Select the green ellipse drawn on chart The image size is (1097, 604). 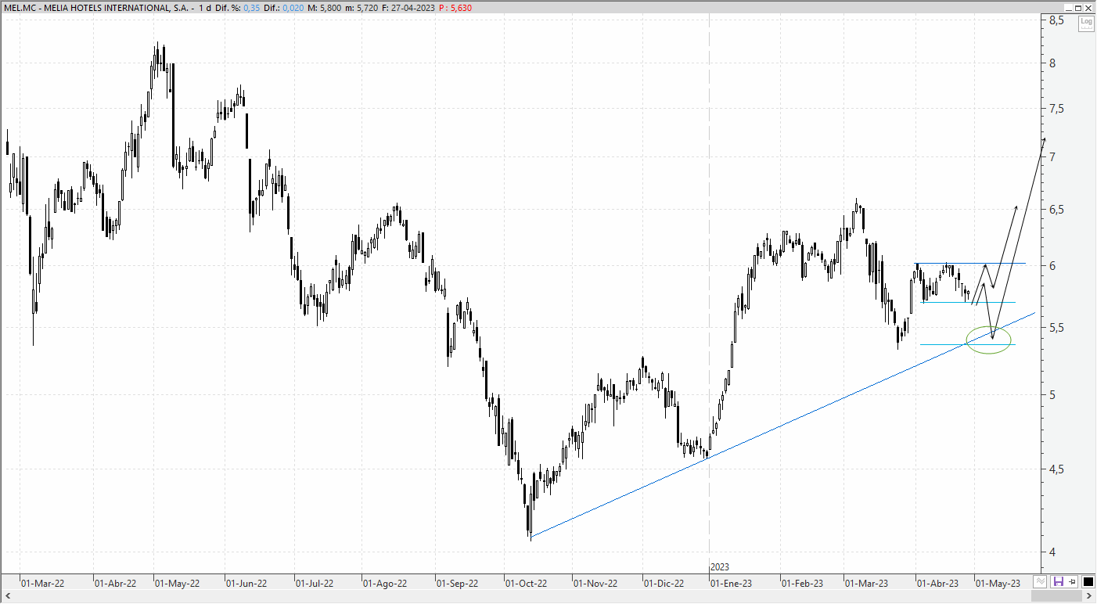[x=991, y=340]
